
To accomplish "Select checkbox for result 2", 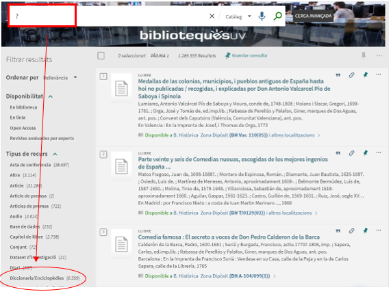I will tap(103, 155).
